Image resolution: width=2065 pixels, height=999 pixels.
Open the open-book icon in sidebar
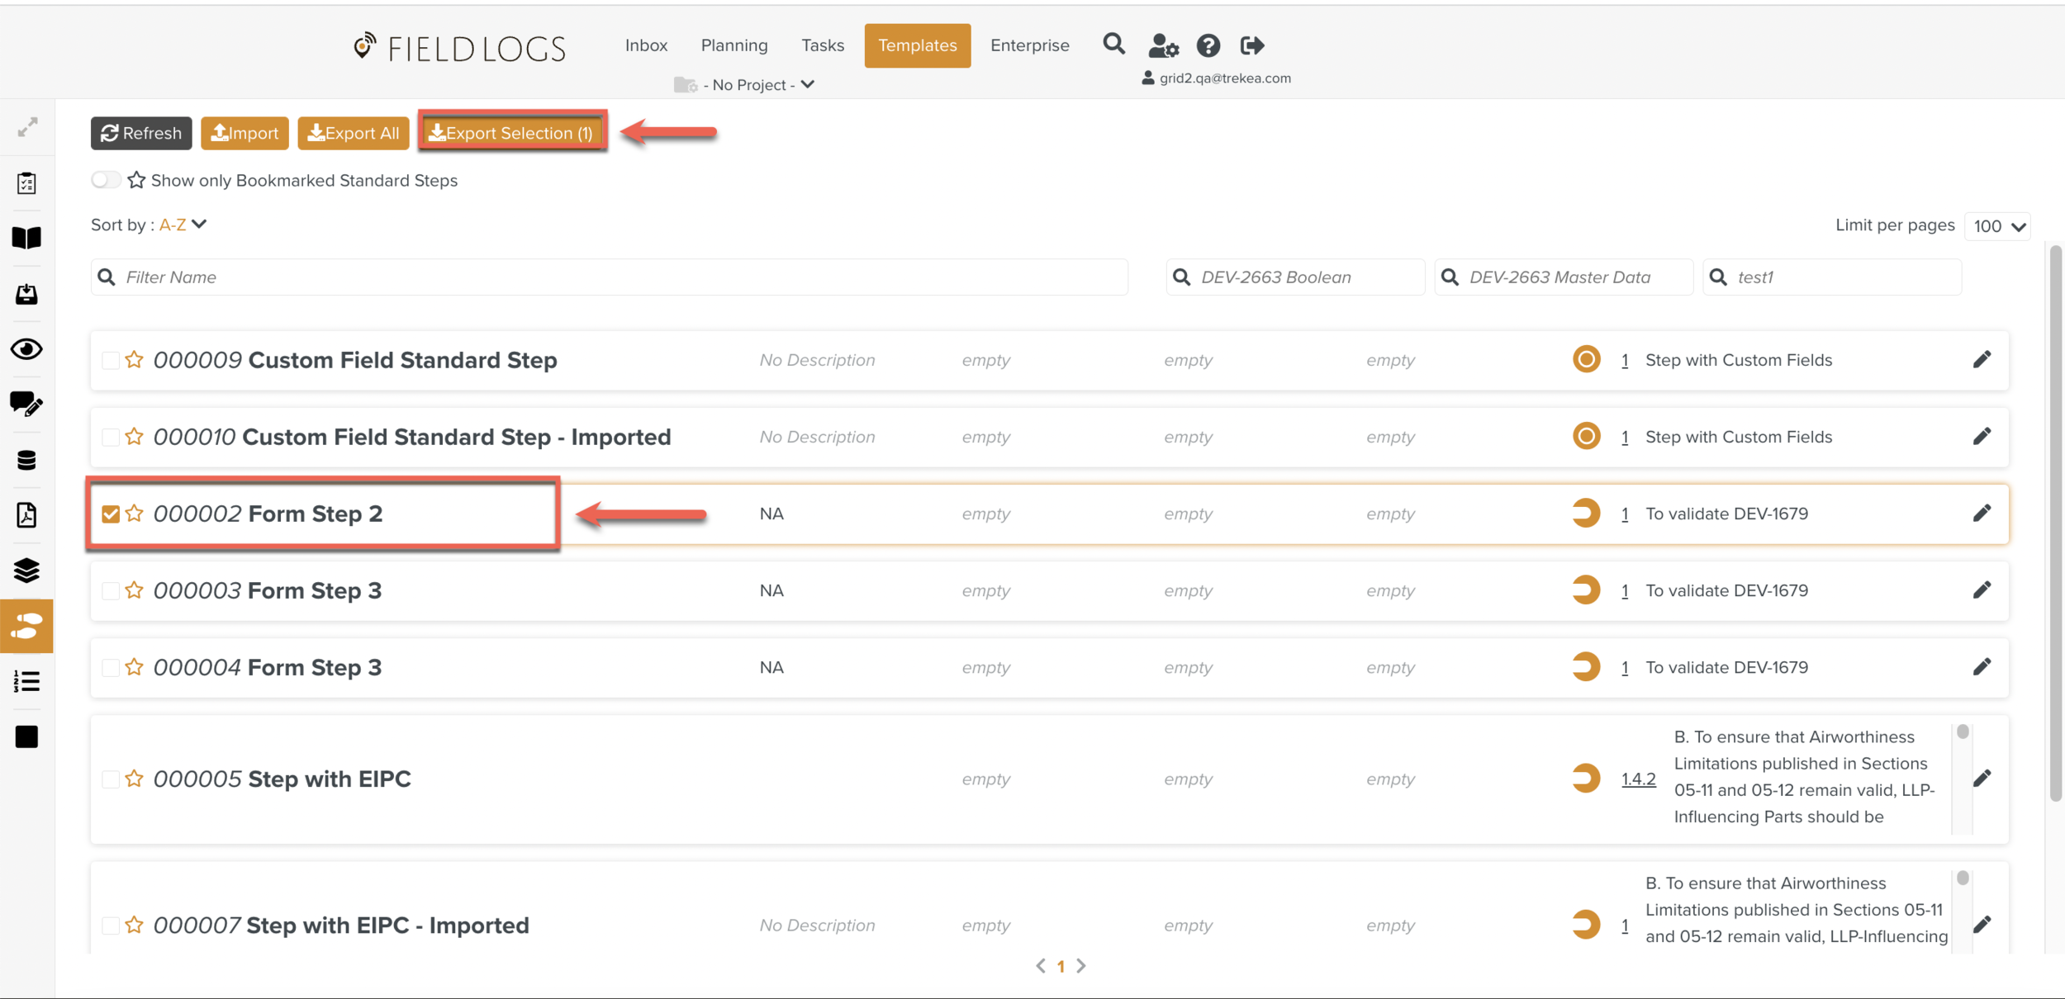(x=26, y=238)
